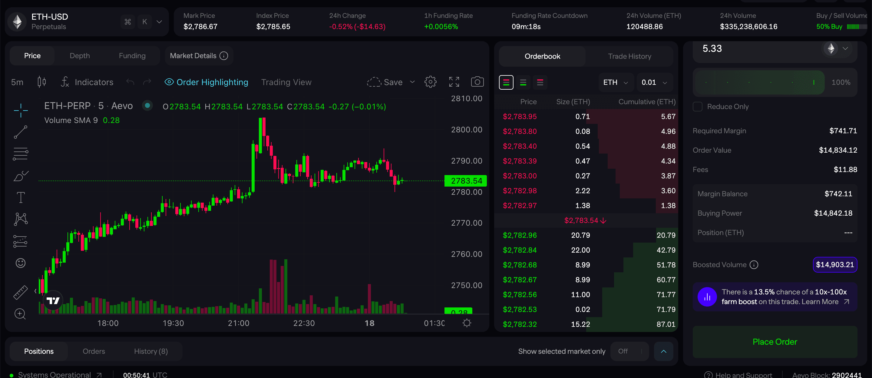Click the K shortcut key button
This screenshot has height=378, width=872.
click(x=145, y=22)
